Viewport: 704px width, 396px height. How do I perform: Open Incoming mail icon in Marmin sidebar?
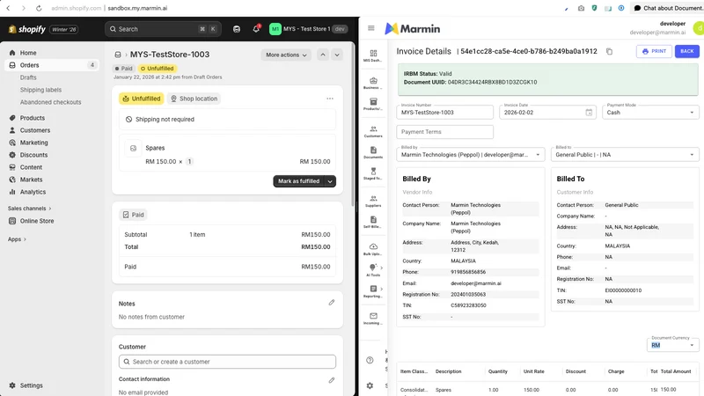click(373, 319)
